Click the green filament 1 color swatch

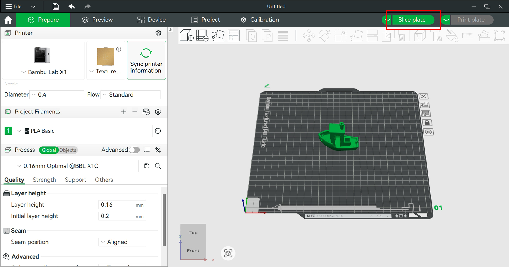point(8,131)
